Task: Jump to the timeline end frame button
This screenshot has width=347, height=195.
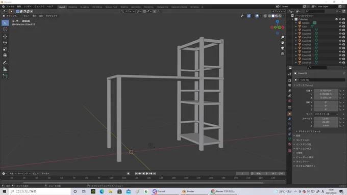Action: pyautogui.click(x=155, y=174)
